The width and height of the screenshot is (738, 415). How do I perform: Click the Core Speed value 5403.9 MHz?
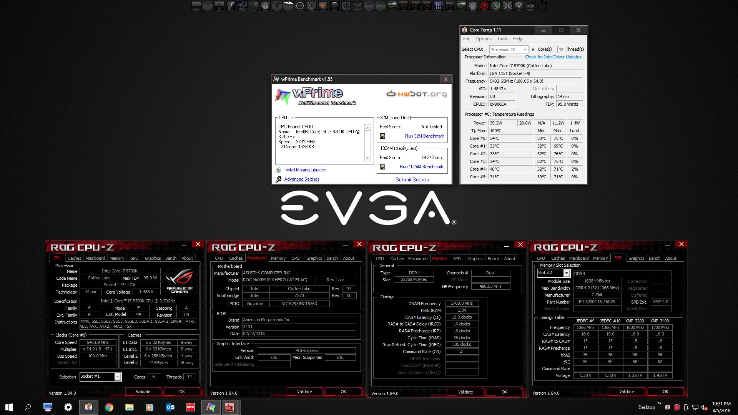(x=98, y=342)
